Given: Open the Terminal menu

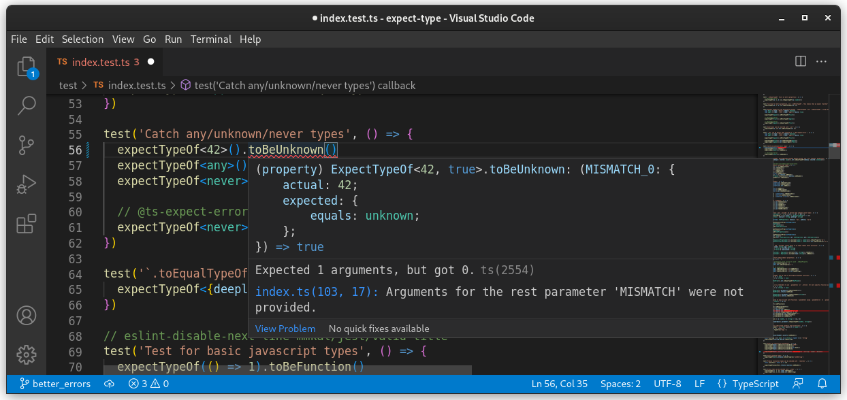Looking at the screenshot, I should pos(211,39).
